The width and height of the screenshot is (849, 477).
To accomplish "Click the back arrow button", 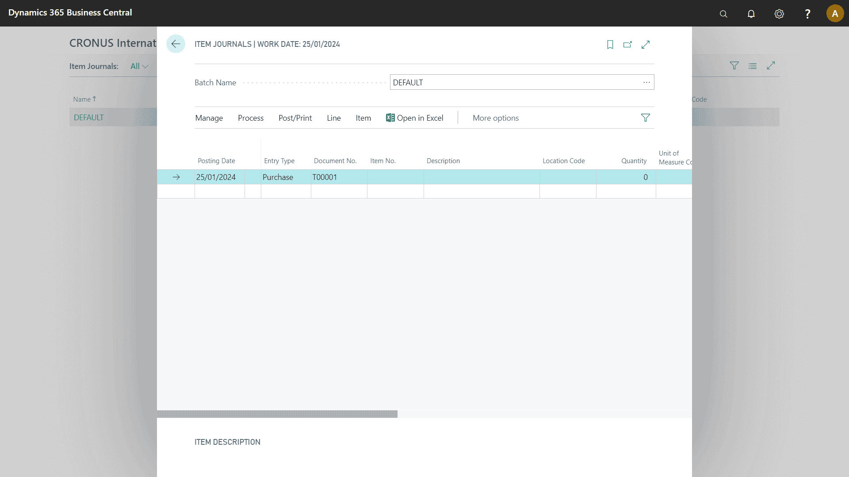I will 176,44.
